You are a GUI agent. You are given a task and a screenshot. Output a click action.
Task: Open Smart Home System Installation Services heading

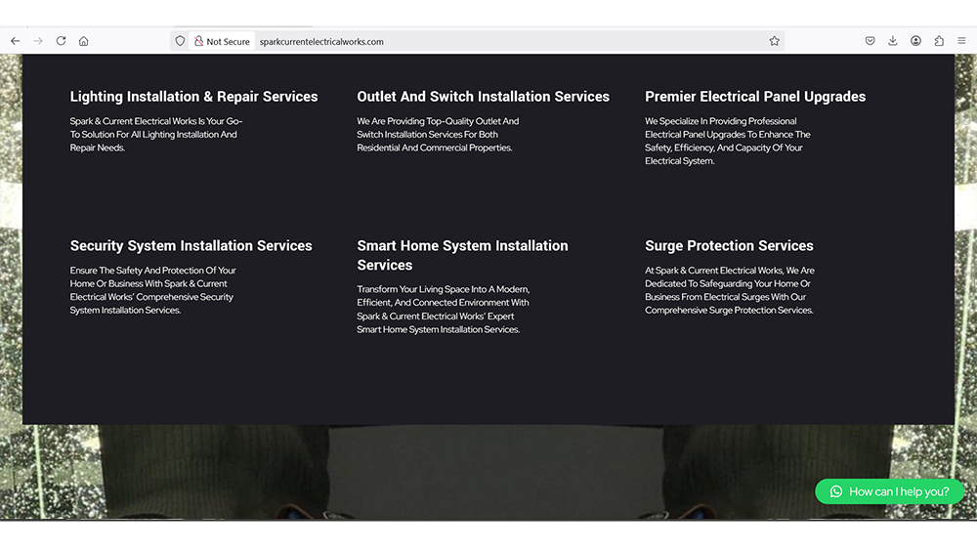(x=462, y=255)
